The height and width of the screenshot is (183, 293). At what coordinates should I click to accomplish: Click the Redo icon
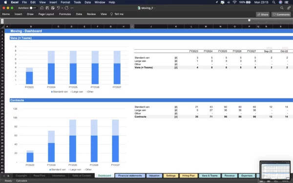pos(66,8)
